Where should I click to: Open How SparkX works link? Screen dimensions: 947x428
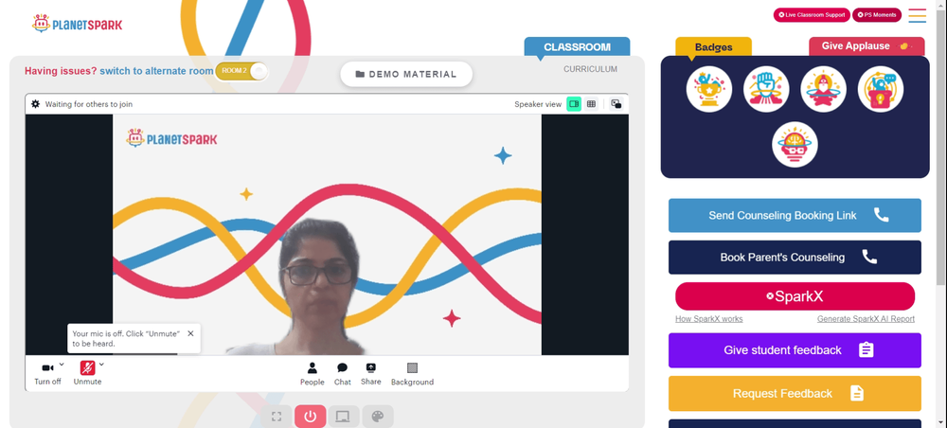tap(709, 319)
